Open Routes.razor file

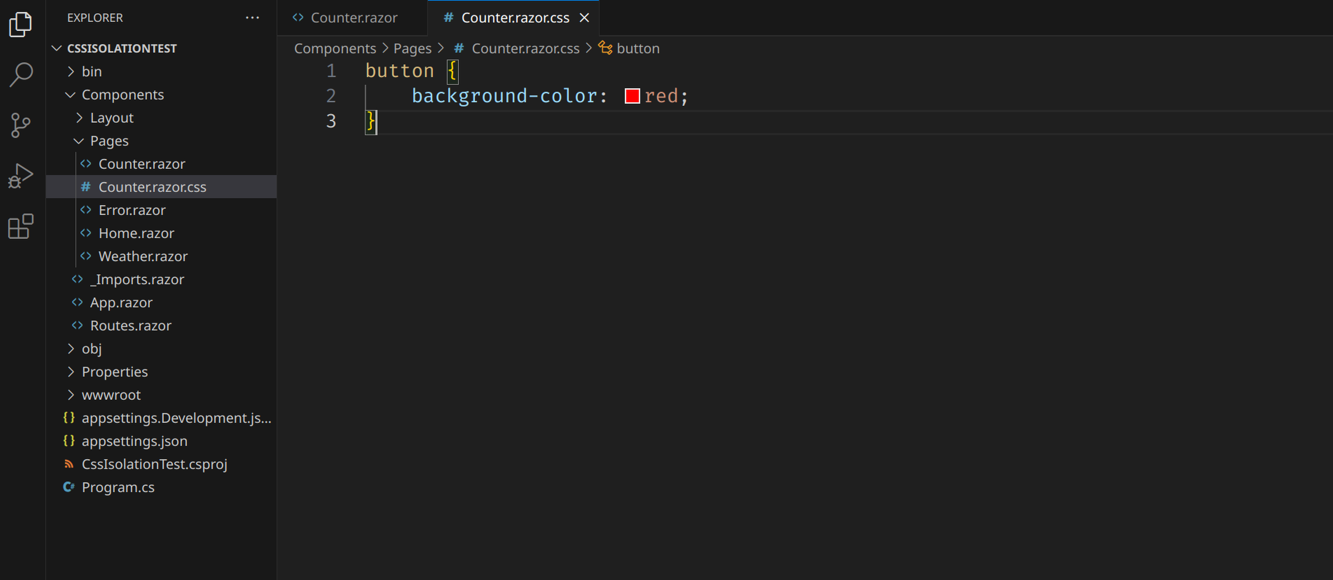point(161,326)
